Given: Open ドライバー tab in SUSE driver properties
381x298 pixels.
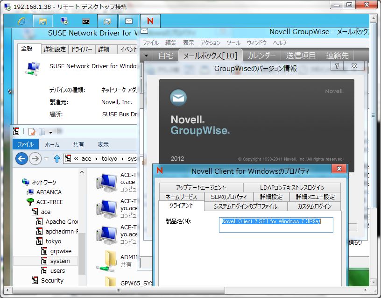Looking at the screenshot, I should click(82, 50).
